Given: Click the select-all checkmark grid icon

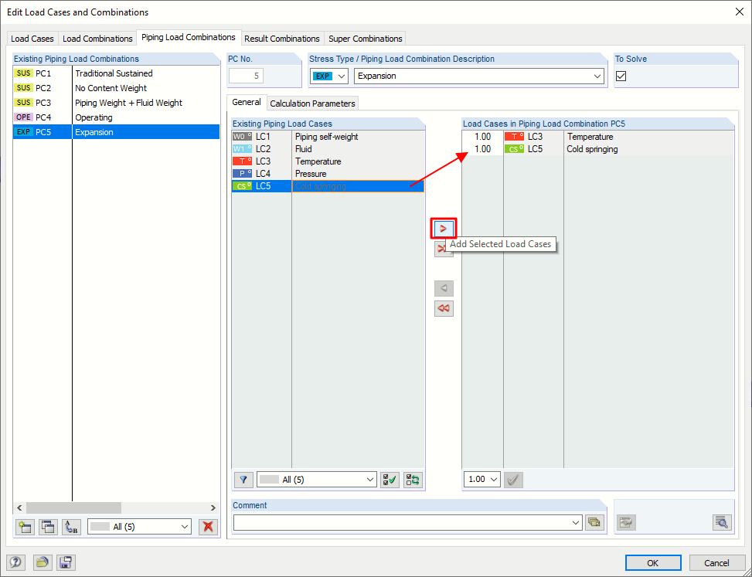Looking at the screenshot, I should pyautogui.click(x=389, y=479).
